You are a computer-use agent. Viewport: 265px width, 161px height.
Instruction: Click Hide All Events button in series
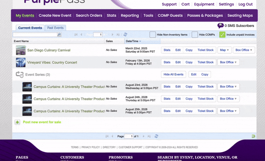[x=174, y=75]
